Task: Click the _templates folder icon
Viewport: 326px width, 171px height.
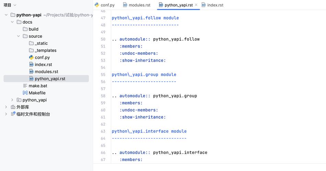Action: pos(31,50)
